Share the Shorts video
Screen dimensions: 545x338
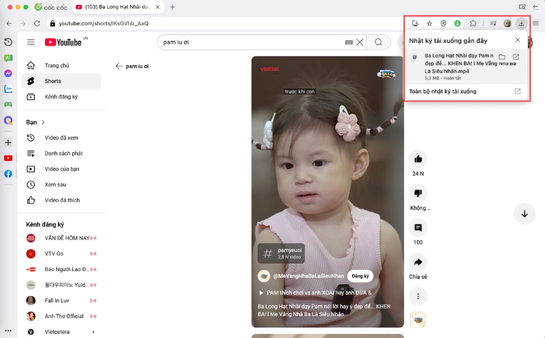(418, 262)
